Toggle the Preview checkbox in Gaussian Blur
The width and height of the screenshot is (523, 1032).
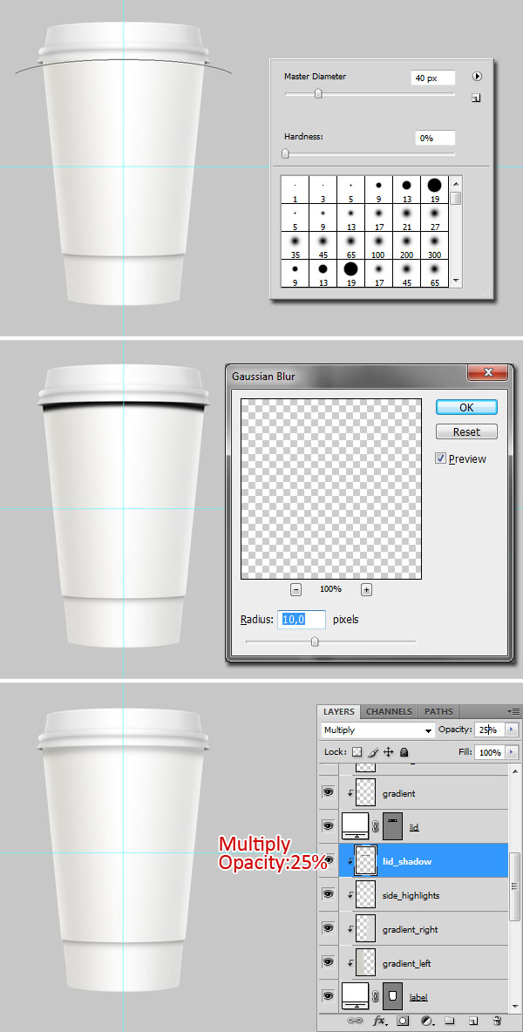[441, 458]
